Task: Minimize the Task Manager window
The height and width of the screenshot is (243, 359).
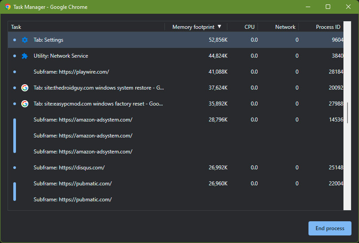Action: tap(308, 7)
